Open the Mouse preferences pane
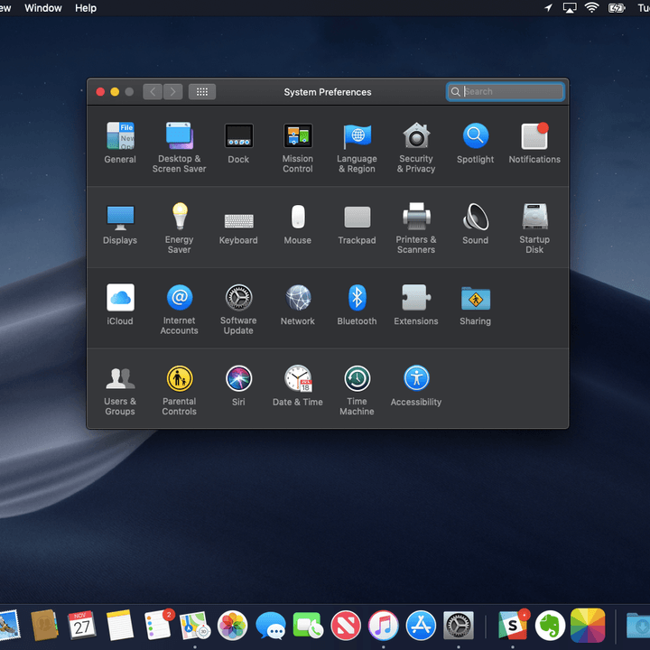This screenshot has width=650, height=650. pyautogui.click(x=298, y=224)
